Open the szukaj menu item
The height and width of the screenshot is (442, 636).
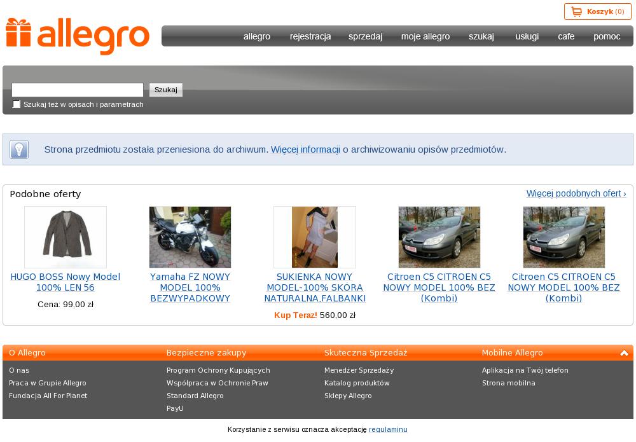[481, 36]
